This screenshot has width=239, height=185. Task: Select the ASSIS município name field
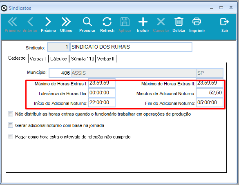coord(134,73)
